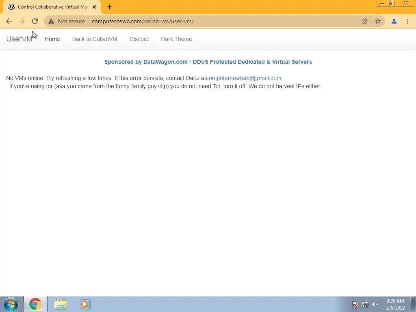Viewport: 416px width, 312px height.
Task: Reload the page with the refresh icon
Action: pyautogui.click(x=35, y=21)
